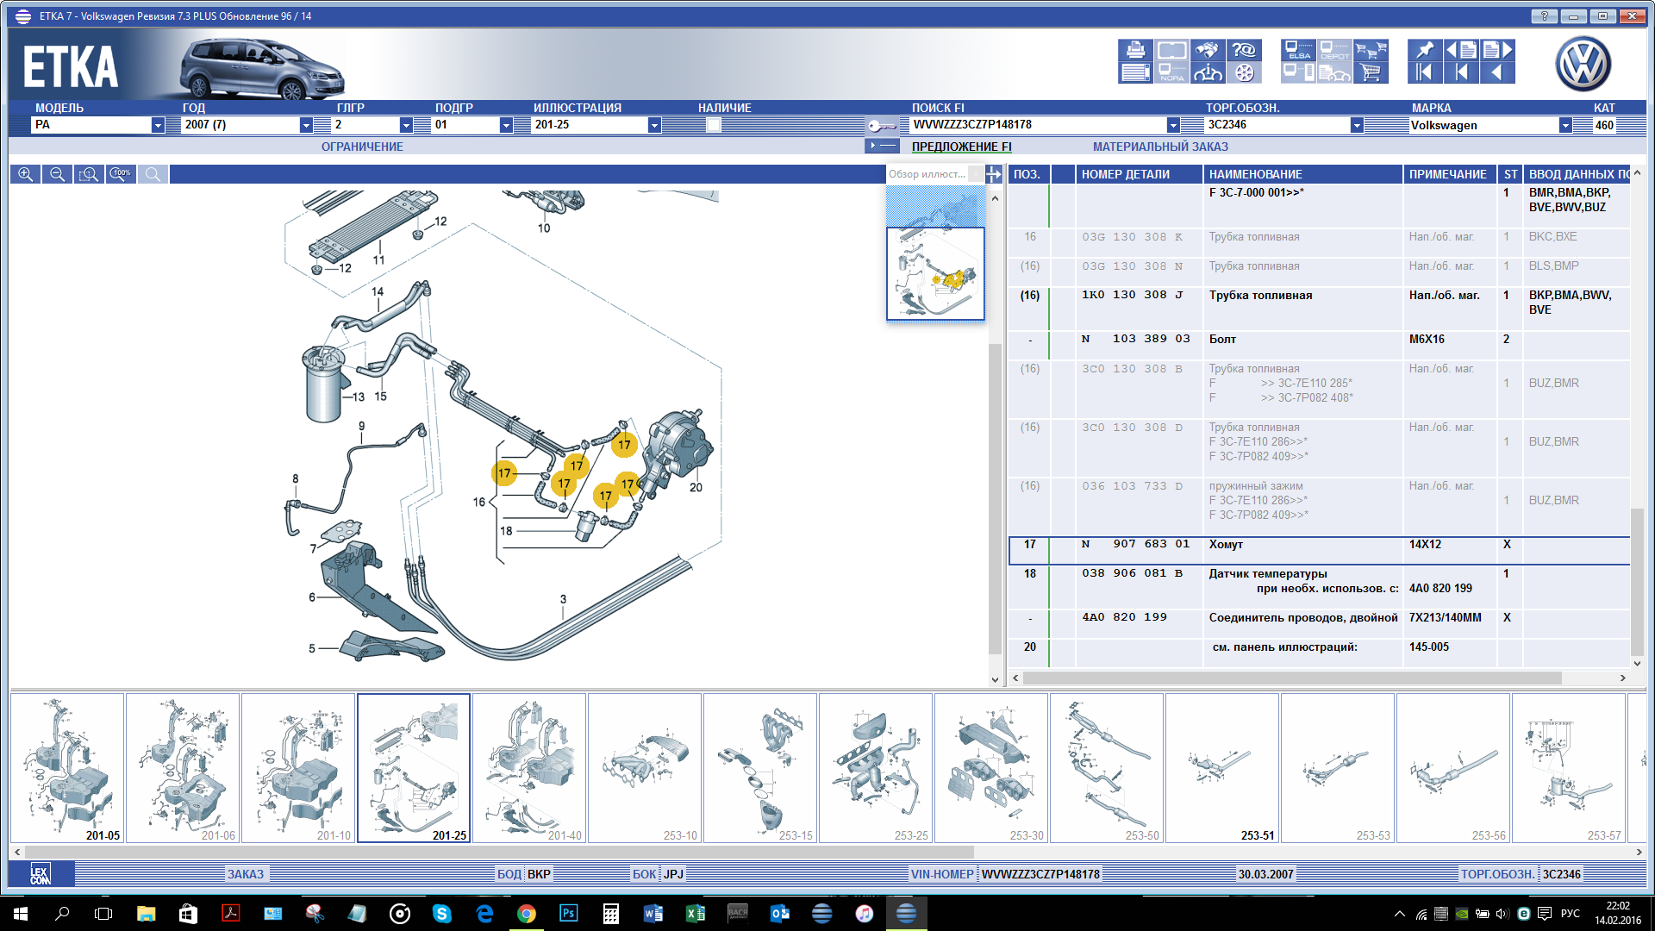Open the ИЛЛЮСТРАЦИЯ dropdown list
Image resolution: width=1655 pixels, height=931 pixels.
(x=654, y=125)
